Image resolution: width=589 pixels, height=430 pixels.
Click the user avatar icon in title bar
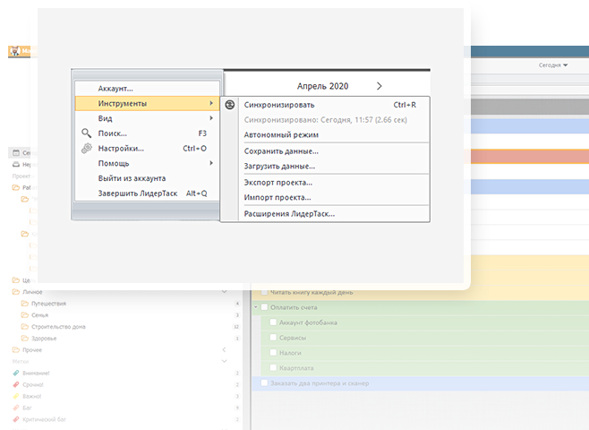pyautogui.click(x=14, y=51)
